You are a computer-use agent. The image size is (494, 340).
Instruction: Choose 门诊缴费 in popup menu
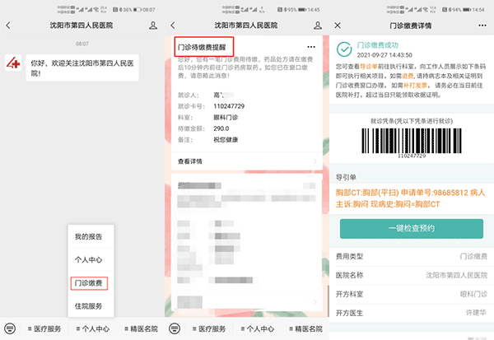89,283
